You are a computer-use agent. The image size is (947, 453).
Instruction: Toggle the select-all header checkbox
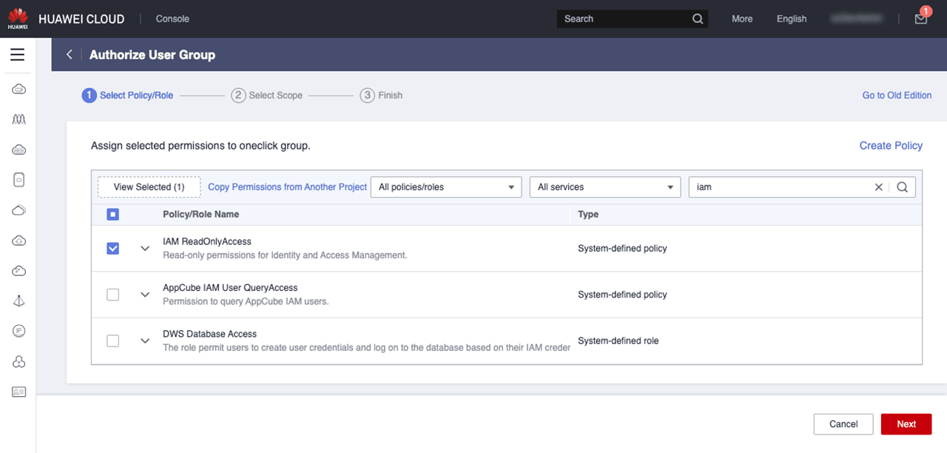coord(112,215)
